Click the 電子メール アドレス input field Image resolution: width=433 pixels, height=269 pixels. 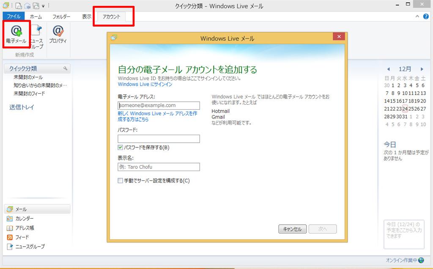tap(159, 106)
